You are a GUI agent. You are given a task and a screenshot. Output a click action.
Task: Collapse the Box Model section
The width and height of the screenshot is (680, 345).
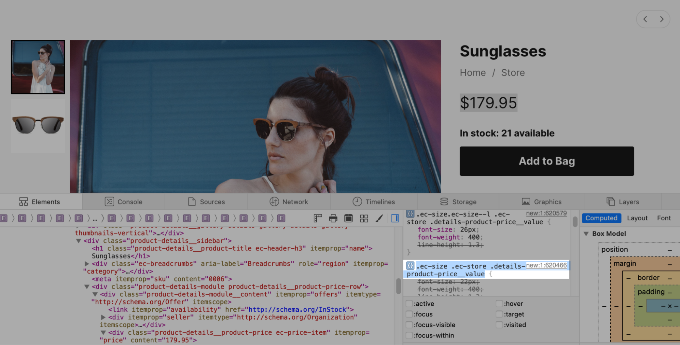586,234
